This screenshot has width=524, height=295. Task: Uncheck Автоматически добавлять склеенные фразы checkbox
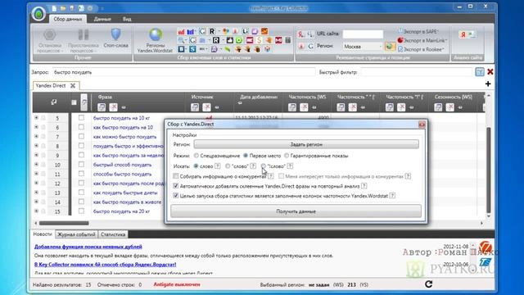pyautogui.click(x=176, y=186)
